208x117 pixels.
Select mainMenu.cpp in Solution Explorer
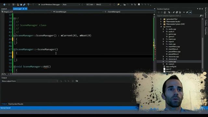[x=174, y=47]
